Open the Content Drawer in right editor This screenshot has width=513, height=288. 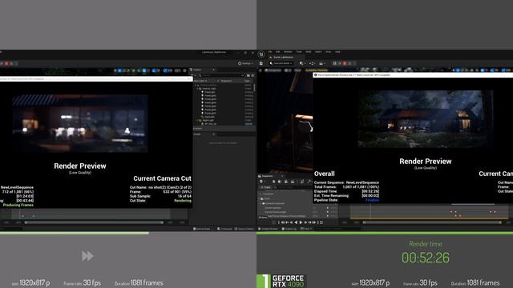tap(268, 229)
